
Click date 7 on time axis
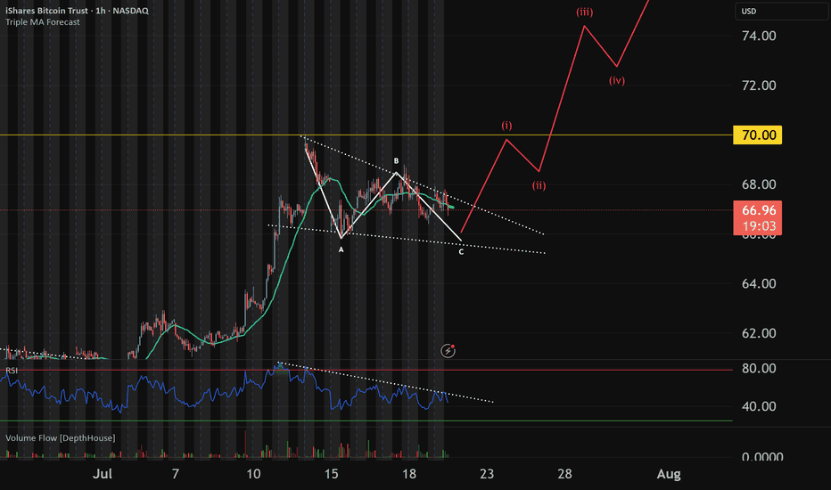[x=176, y=474]
